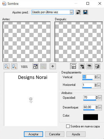
Task: Click the greyed-out icon beside the fit button
Action: click(x=43, y=66)
